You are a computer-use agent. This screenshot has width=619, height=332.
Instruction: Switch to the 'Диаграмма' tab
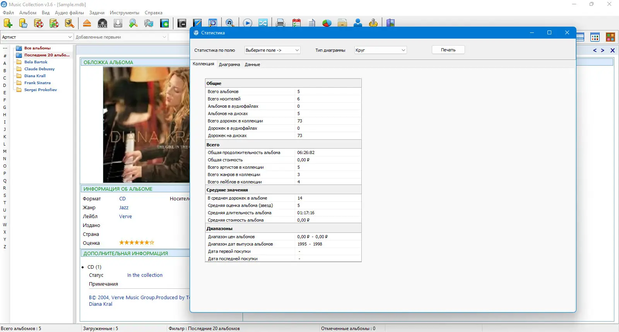[229, 64]
